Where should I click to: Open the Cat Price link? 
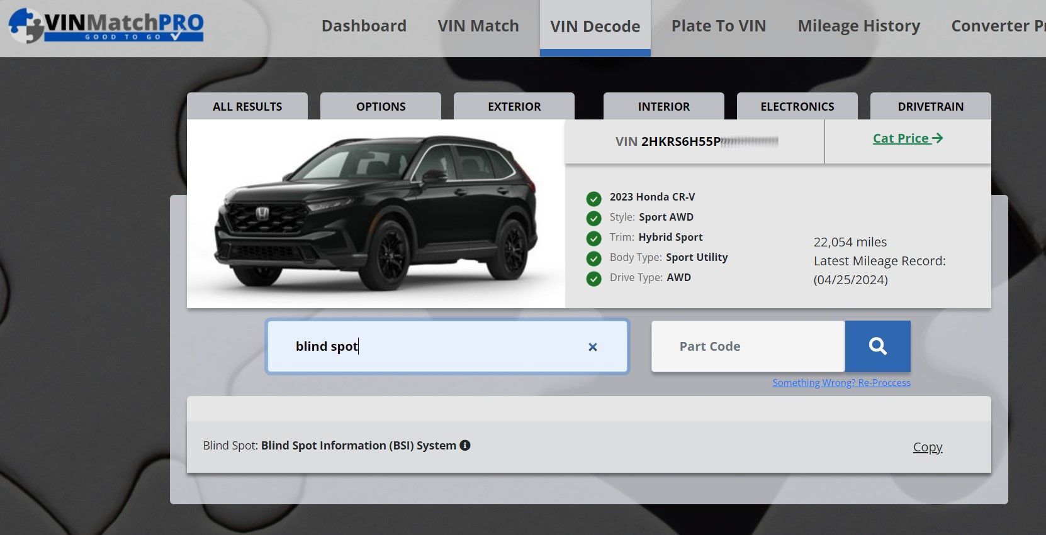tap(908, 138)
